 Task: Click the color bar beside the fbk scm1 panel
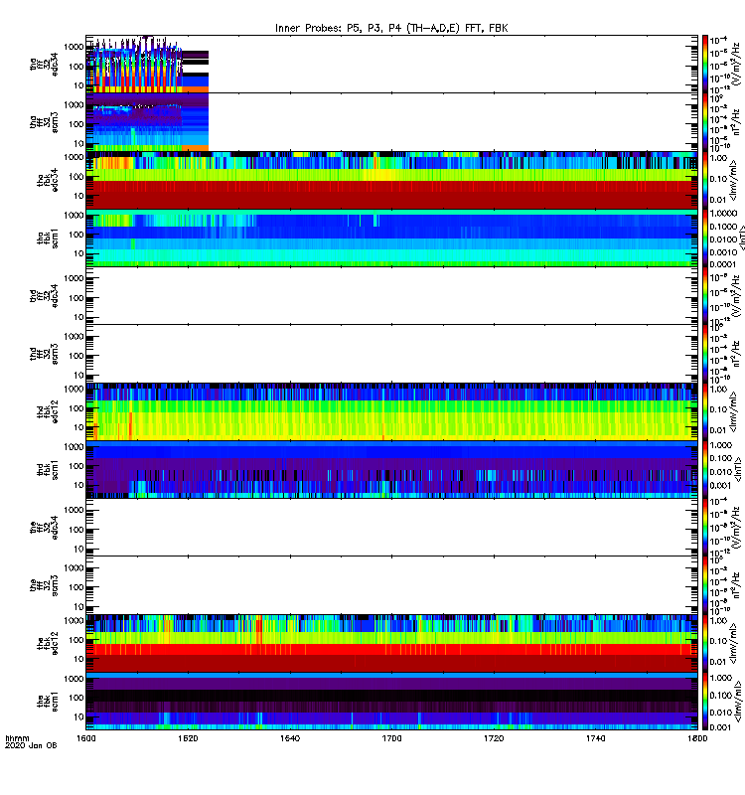[x=705, y=702]
